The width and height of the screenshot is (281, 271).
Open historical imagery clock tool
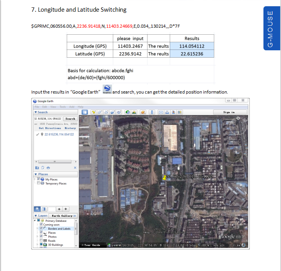point(128,112)
